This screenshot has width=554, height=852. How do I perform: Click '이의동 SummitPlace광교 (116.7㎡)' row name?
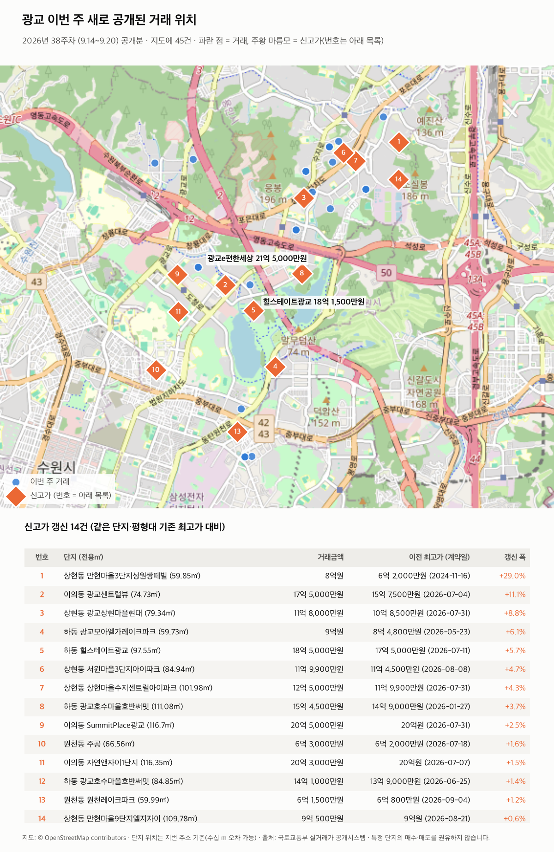119,725
